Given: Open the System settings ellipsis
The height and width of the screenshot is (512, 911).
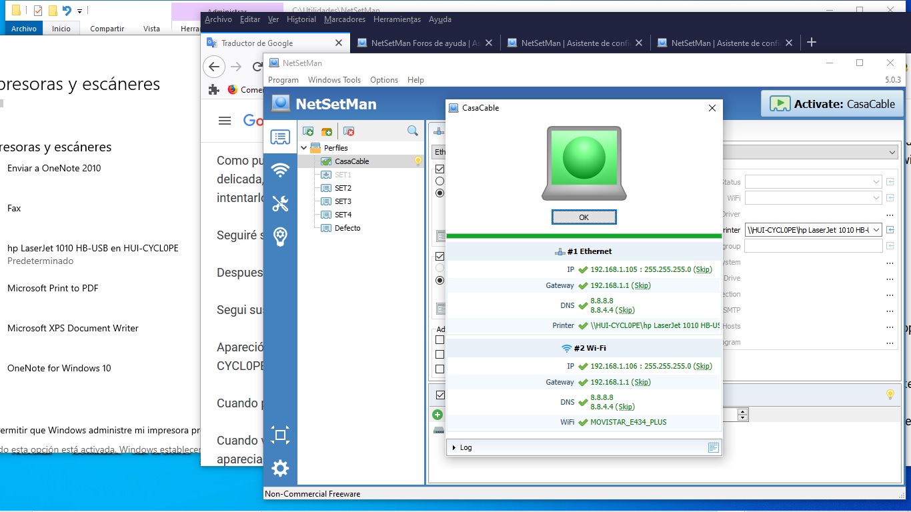Looking at the screenshot, I should (890, 263).
